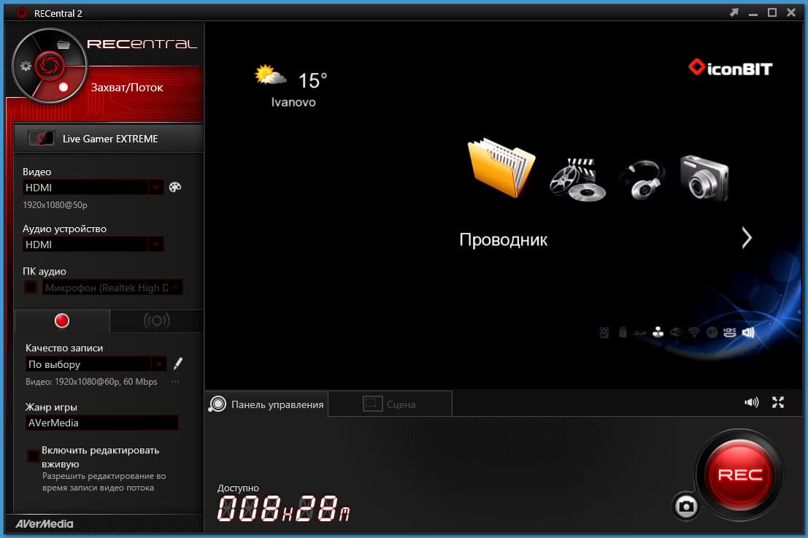Close the RECentral 2 window

pyautogui.click(x=791, y=12)
